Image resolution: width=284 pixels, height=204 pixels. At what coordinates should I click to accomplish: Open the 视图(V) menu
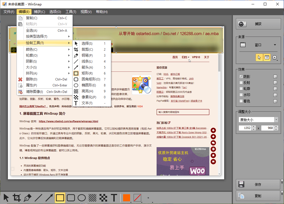click(x=86, y=12)
